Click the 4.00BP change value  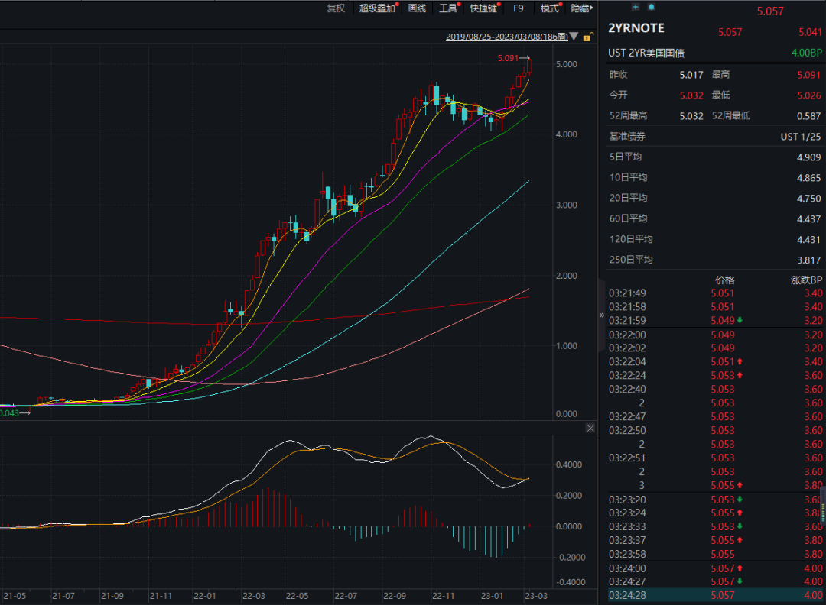point(807,53)
